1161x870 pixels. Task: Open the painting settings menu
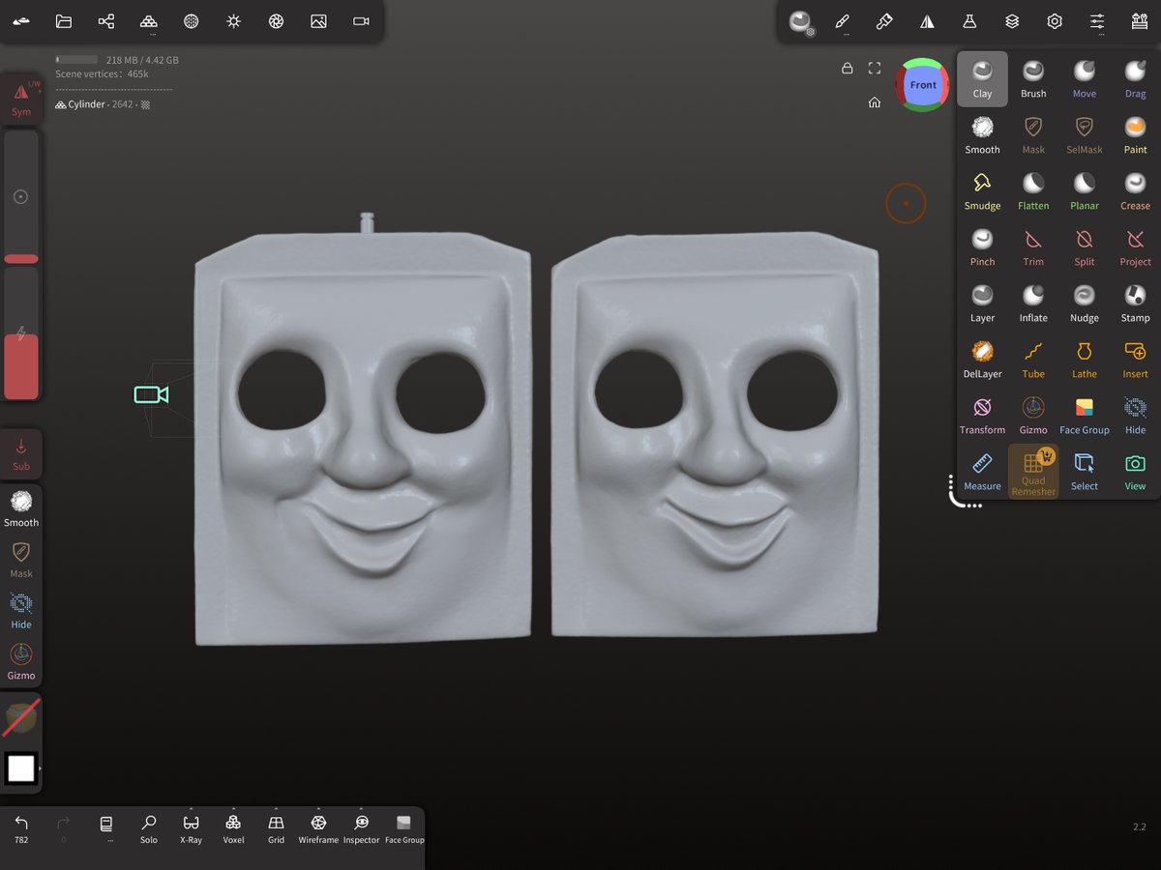point(884,21)
